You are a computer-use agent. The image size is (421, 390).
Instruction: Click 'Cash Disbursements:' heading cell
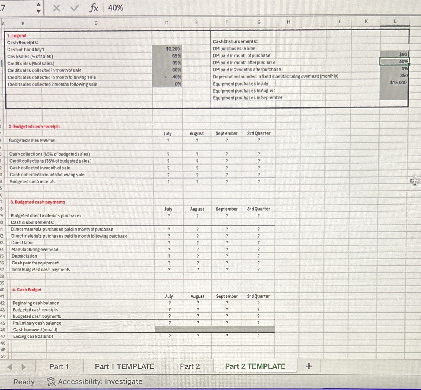235,41
